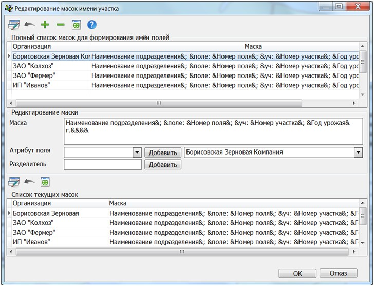Click the edit mask icon in top toolbar

pyautogui.click(x=14, y=25)
